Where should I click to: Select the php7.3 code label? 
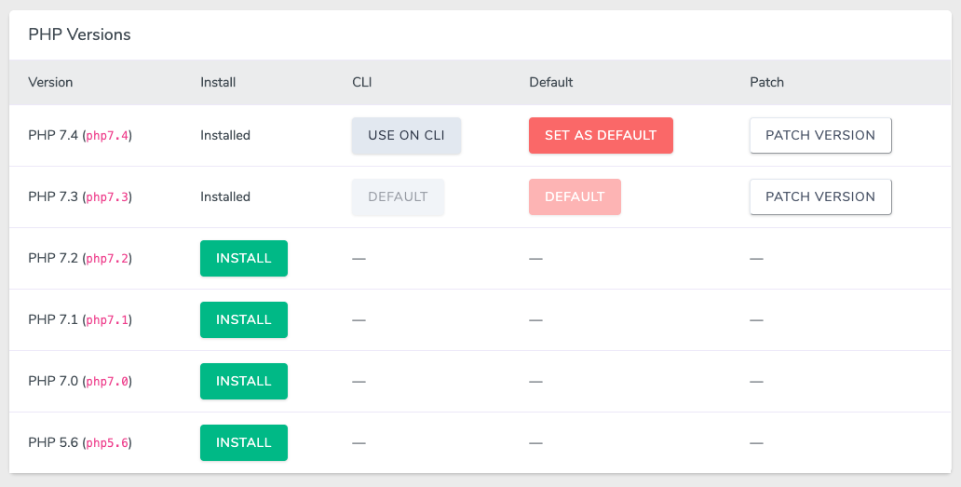107,197
